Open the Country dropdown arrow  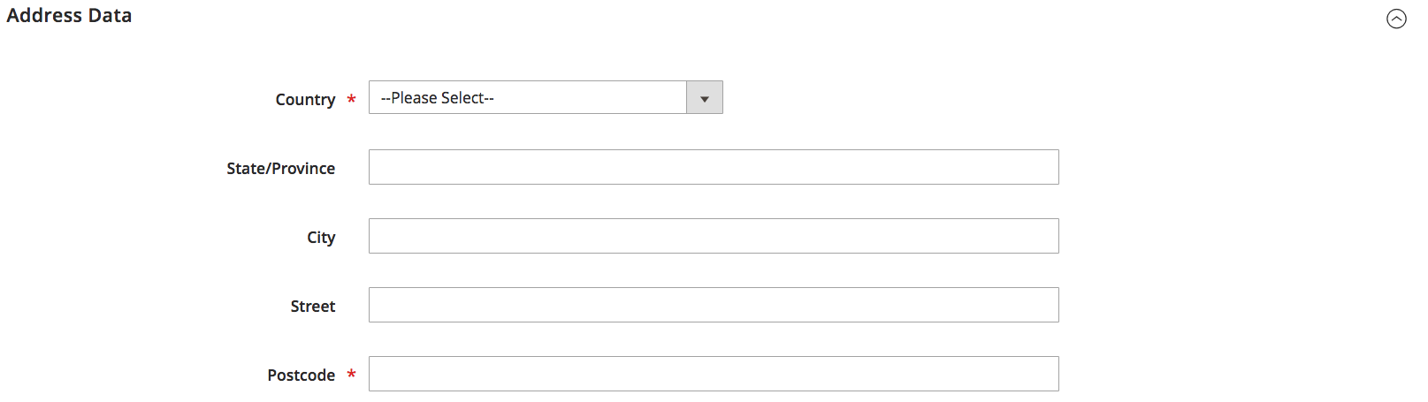[x=705, y=97]
